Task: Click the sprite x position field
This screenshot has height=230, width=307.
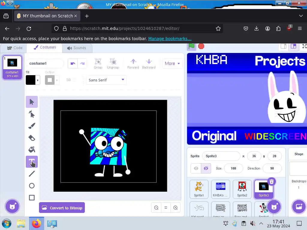Action: coord(254,156)
